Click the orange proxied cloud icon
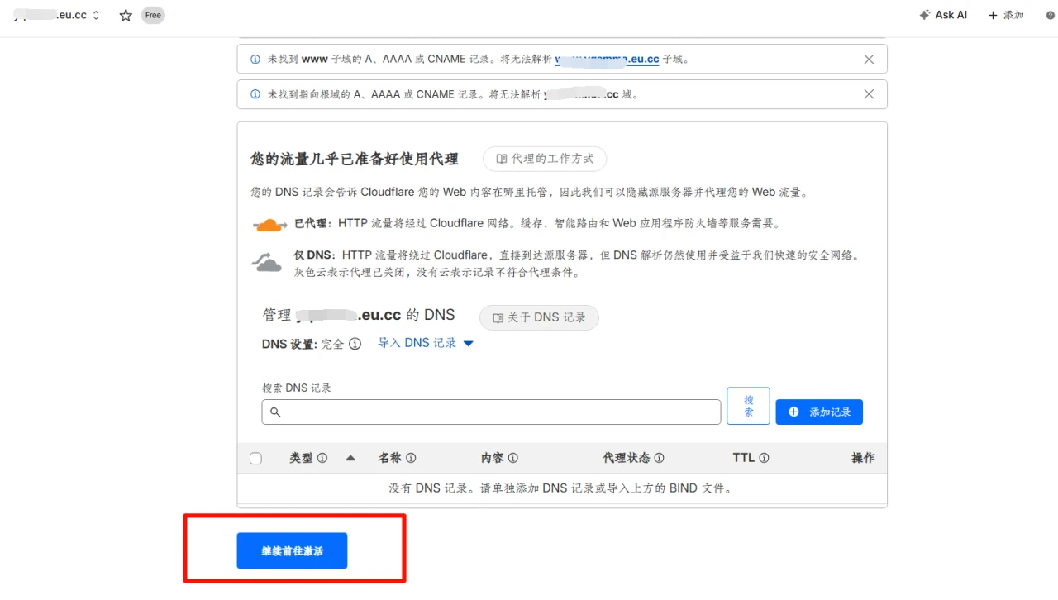 269,224
